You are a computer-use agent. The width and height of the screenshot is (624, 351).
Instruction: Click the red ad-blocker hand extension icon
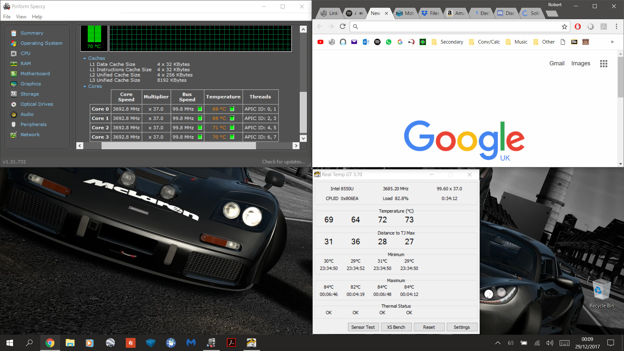point(578,27)
